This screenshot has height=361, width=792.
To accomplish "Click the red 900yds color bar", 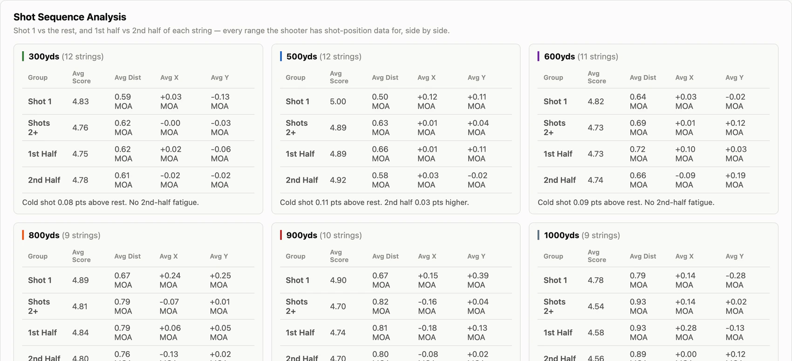I will tap(281, 235).
